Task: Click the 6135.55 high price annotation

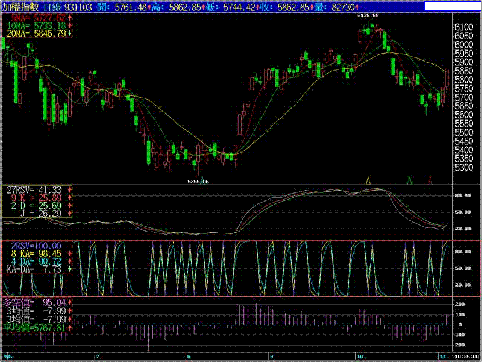Action: [x=368, y=15]
